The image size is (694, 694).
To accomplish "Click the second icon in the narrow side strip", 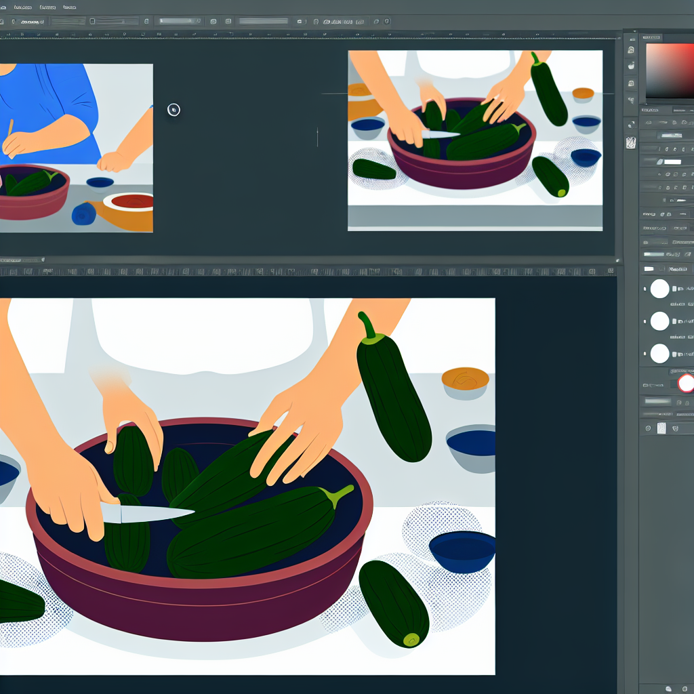I will (x=631, y=66).
